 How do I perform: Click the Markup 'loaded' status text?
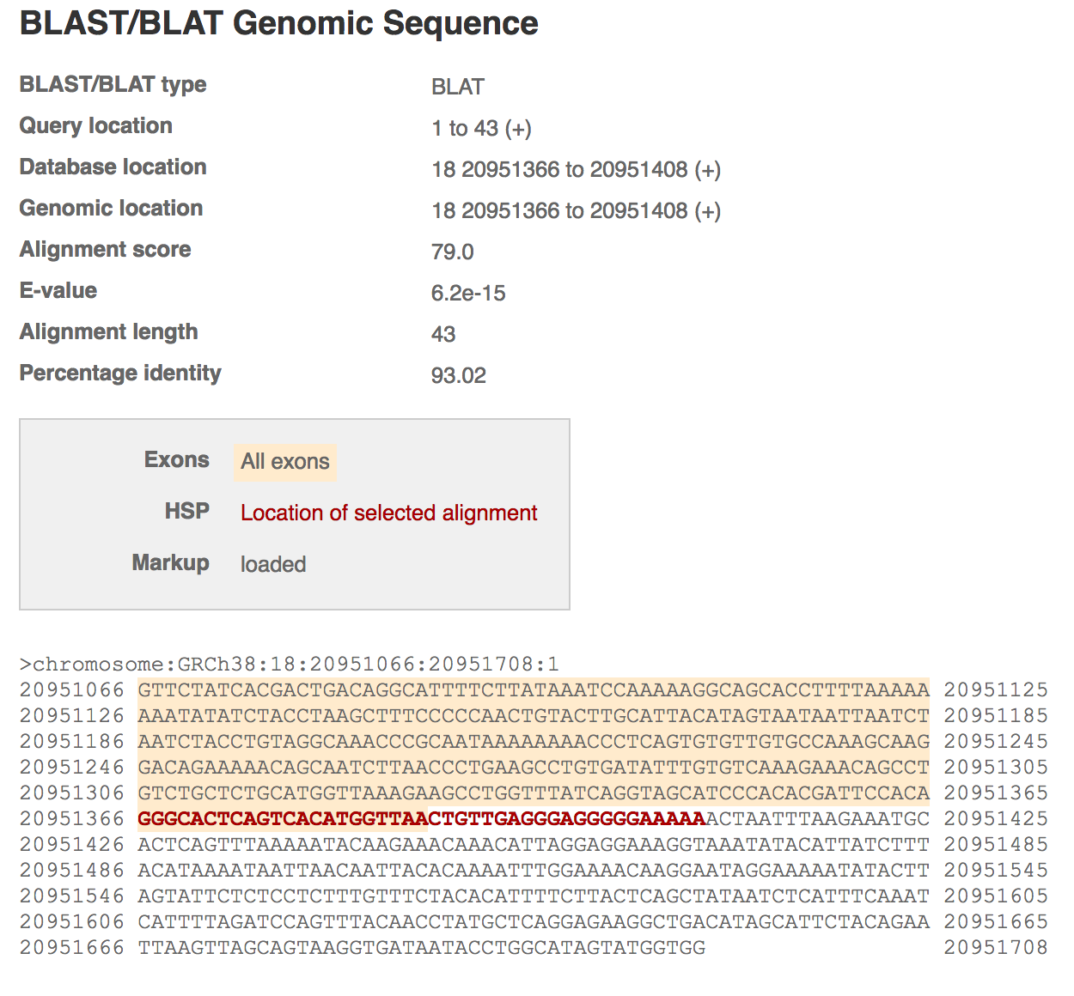click(273, 564)
